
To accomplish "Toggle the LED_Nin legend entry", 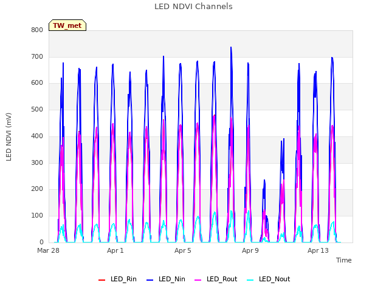I will (x=166, y=279).
